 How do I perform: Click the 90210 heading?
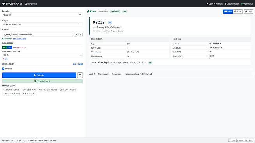coord(99,23)
